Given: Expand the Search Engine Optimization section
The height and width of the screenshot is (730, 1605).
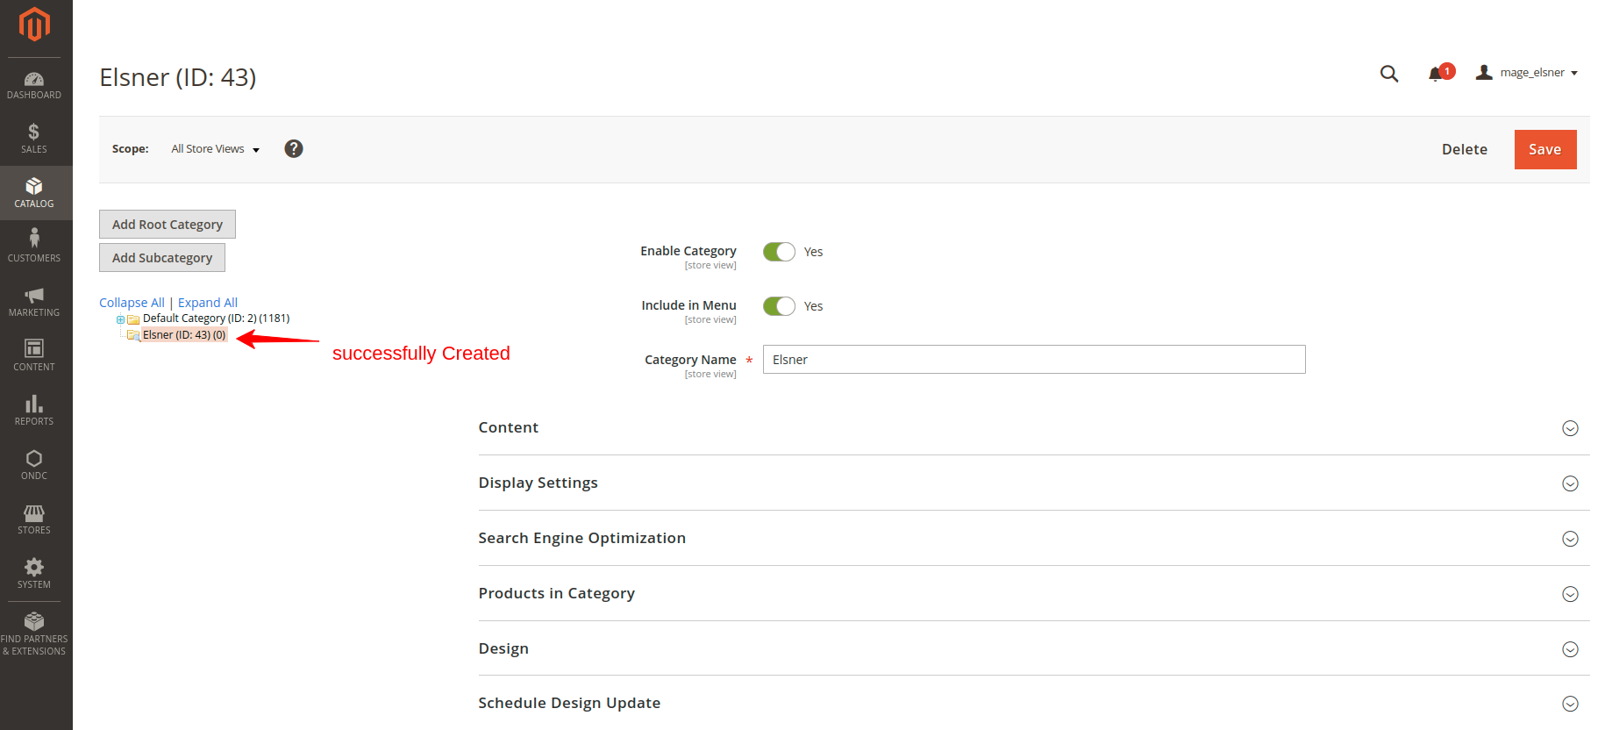Looking at the screenshot, I should [x=1033, y=538].
